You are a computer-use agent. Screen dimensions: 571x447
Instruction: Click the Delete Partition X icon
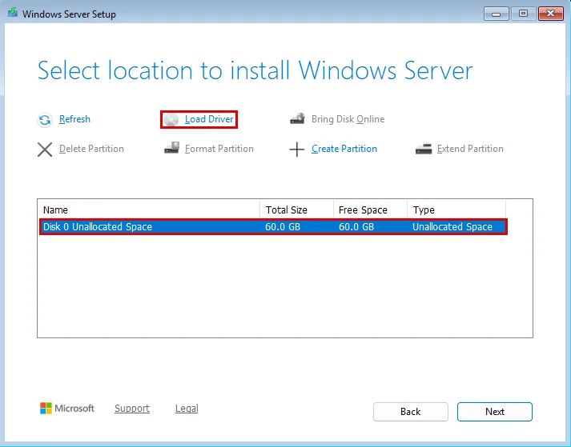[45, 149]
